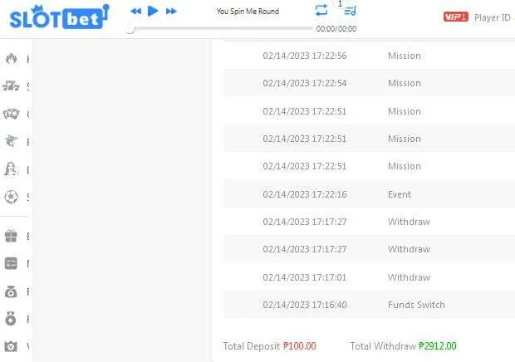Open the camera sidebar icon
Image resolution: width=515 pixels, height=362 pixels.
[x=11, y=346]
